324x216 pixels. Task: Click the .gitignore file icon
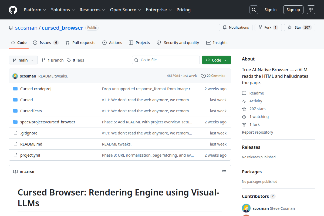tap(15, 133)
